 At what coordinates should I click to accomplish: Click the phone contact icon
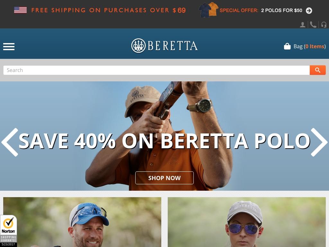click(313, 25)
